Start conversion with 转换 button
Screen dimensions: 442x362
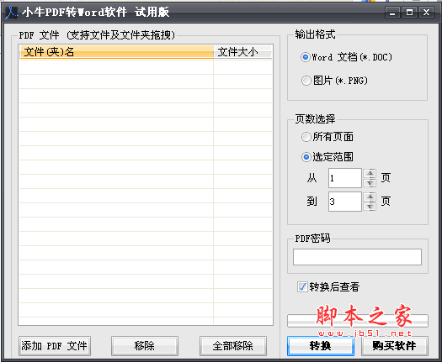tap(321, 346)
